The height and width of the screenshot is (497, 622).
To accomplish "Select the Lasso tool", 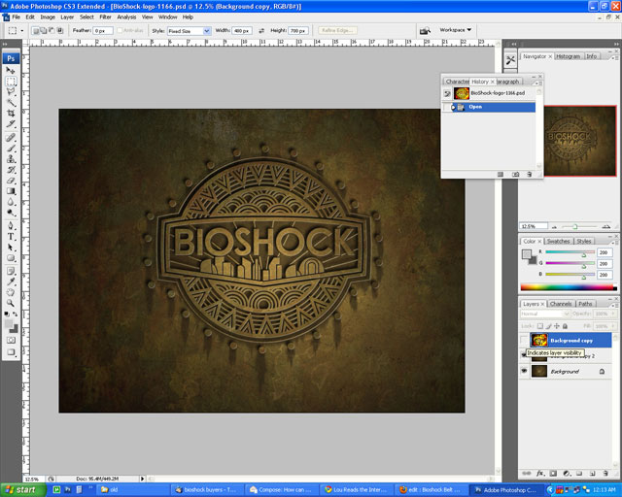I will point(11,92).
